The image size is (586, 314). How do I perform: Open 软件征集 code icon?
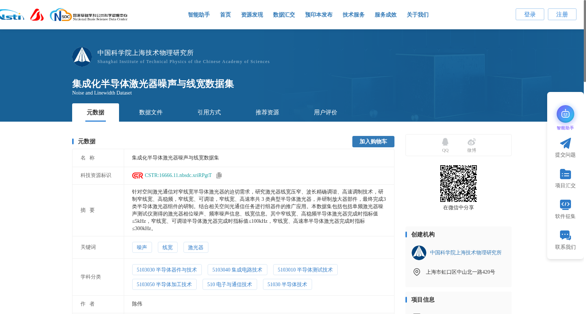(565, 204)
